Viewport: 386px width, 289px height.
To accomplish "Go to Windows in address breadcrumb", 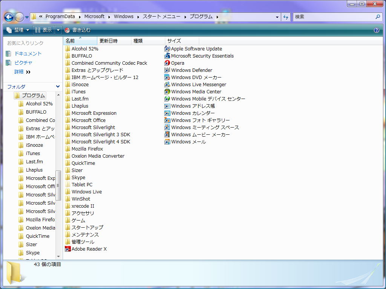I will point(124,17).
